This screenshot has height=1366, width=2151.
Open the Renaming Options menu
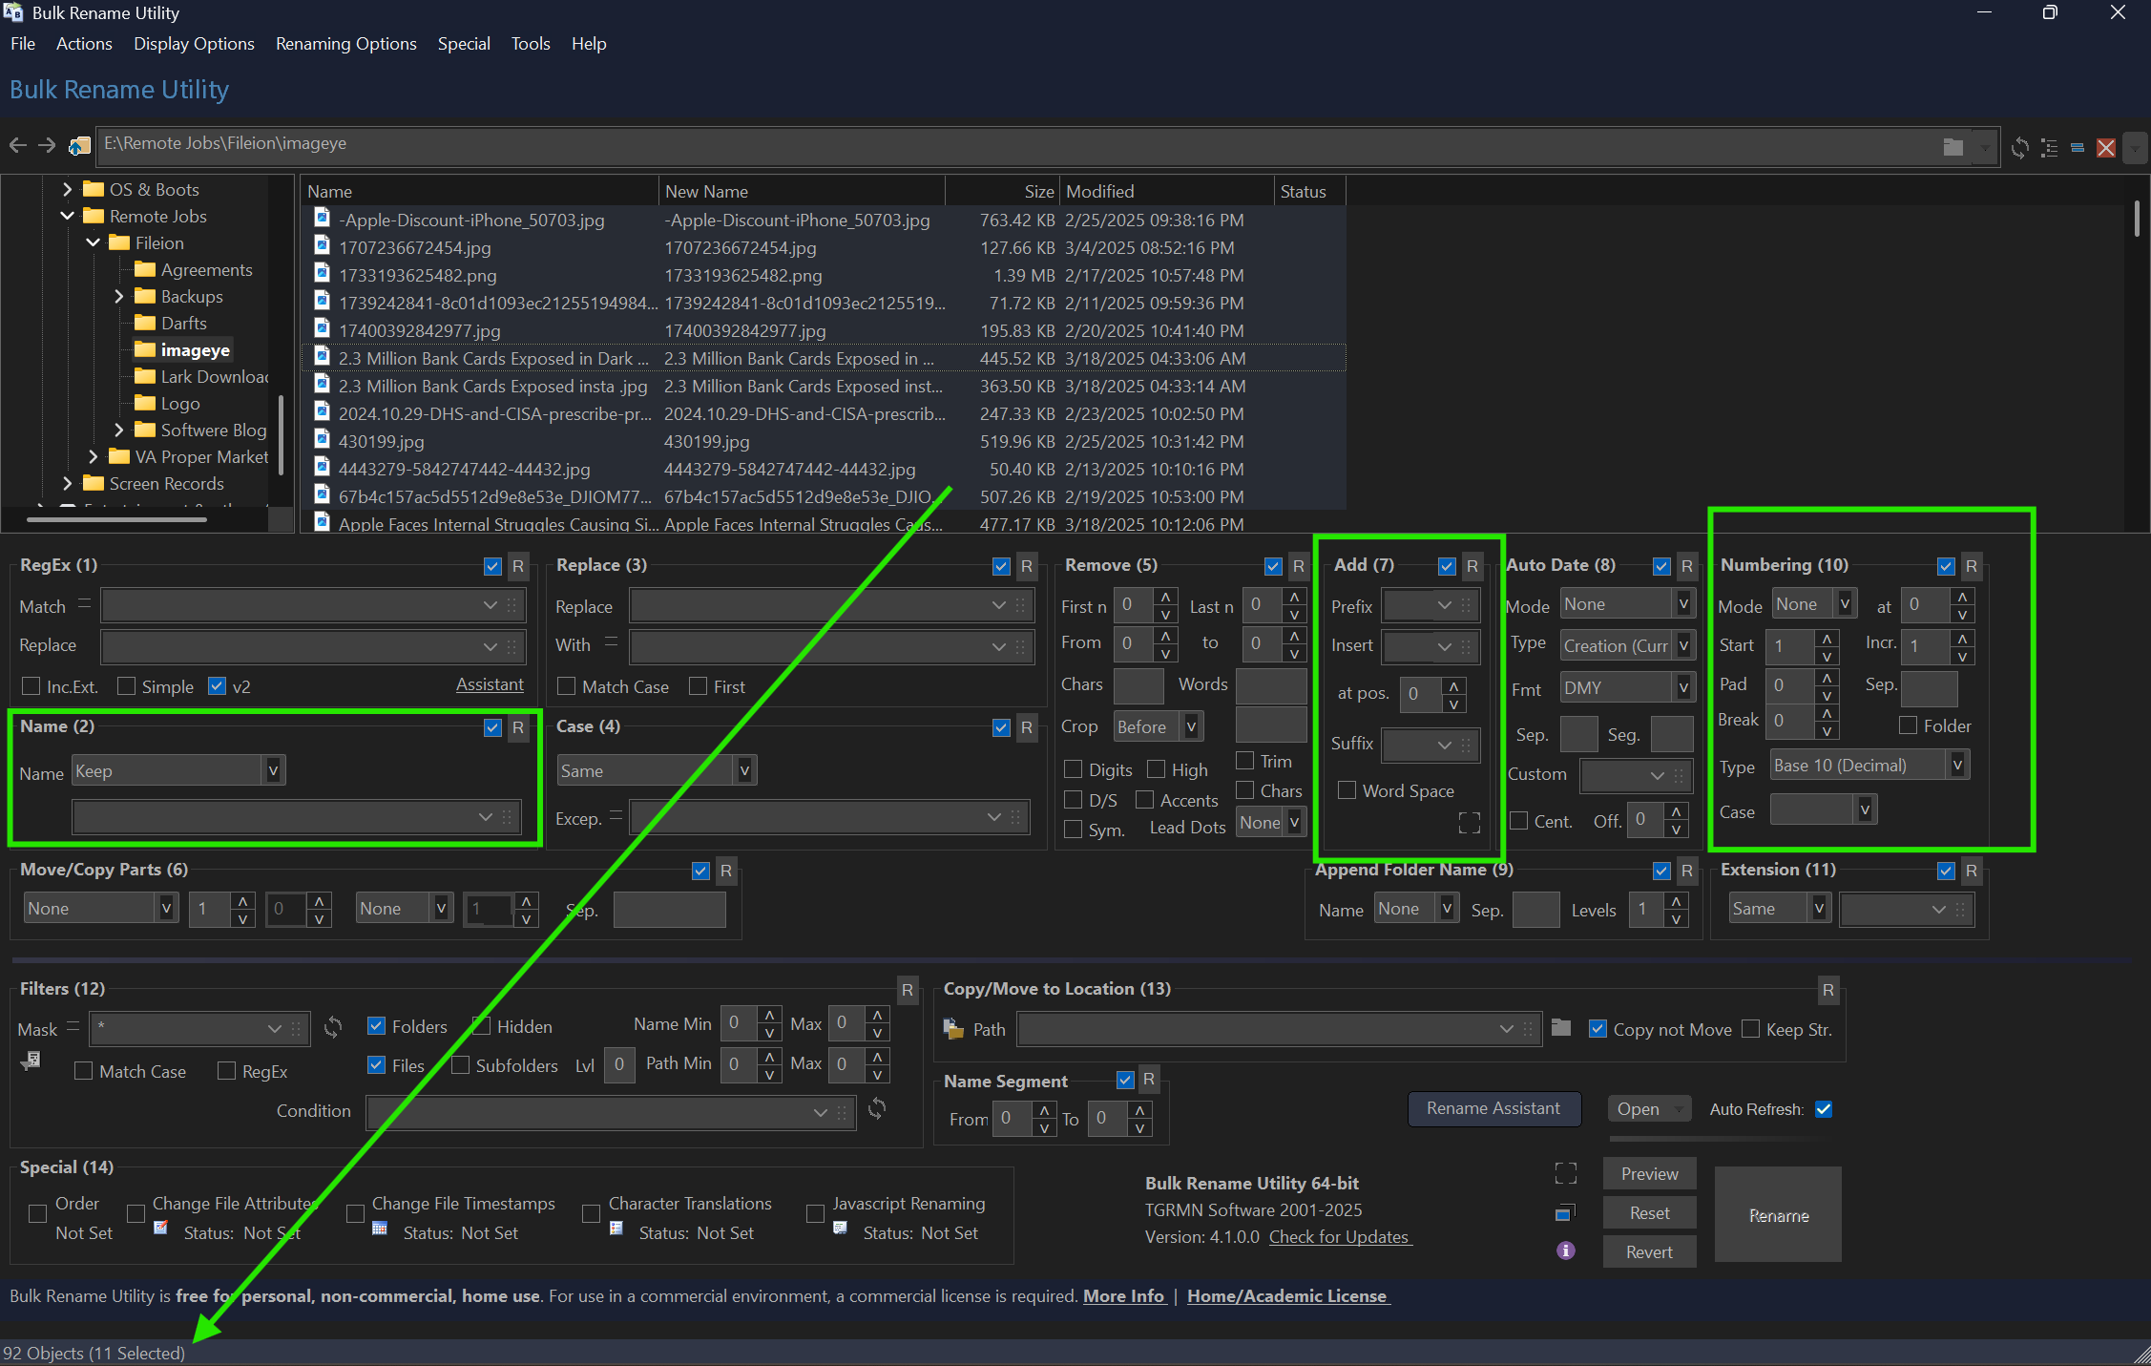coord(345,44)
